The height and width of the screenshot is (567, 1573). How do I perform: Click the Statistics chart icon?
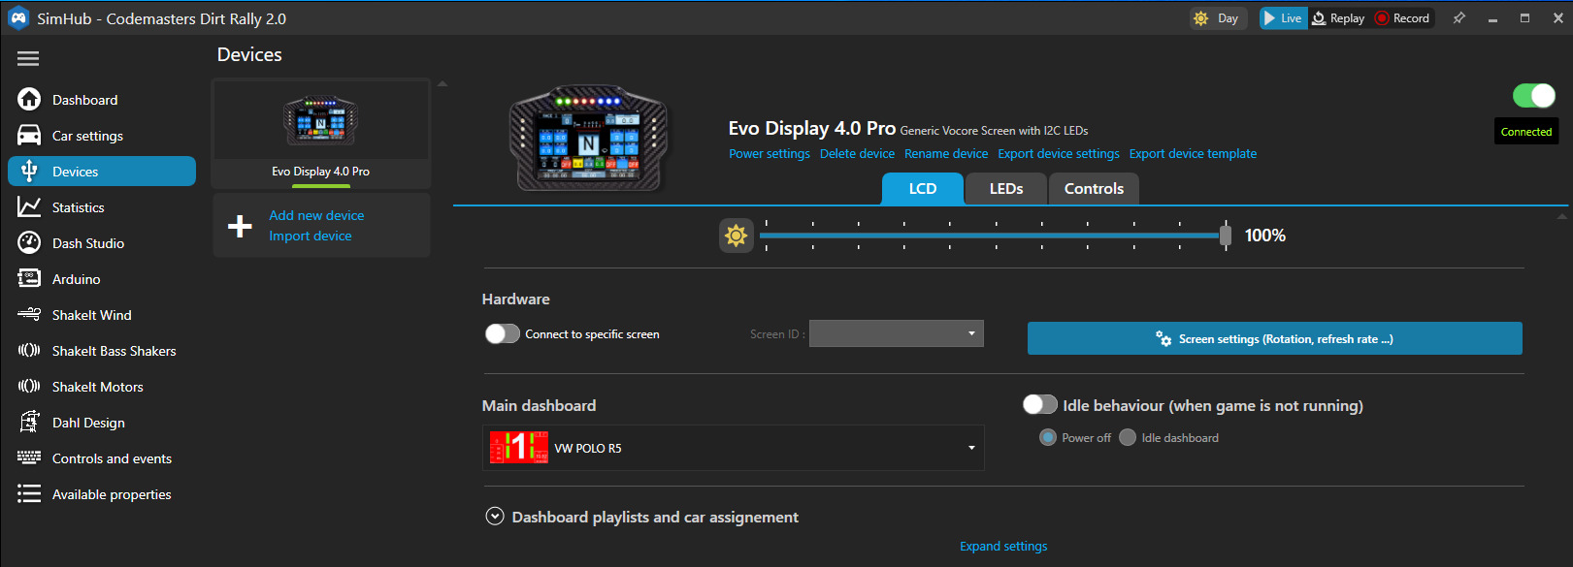click(29, 206)
